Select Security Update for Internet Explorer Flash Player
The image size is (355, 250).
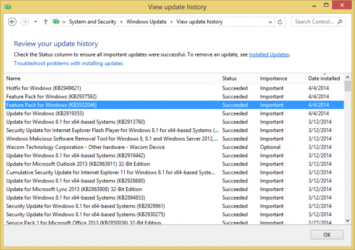174,130
